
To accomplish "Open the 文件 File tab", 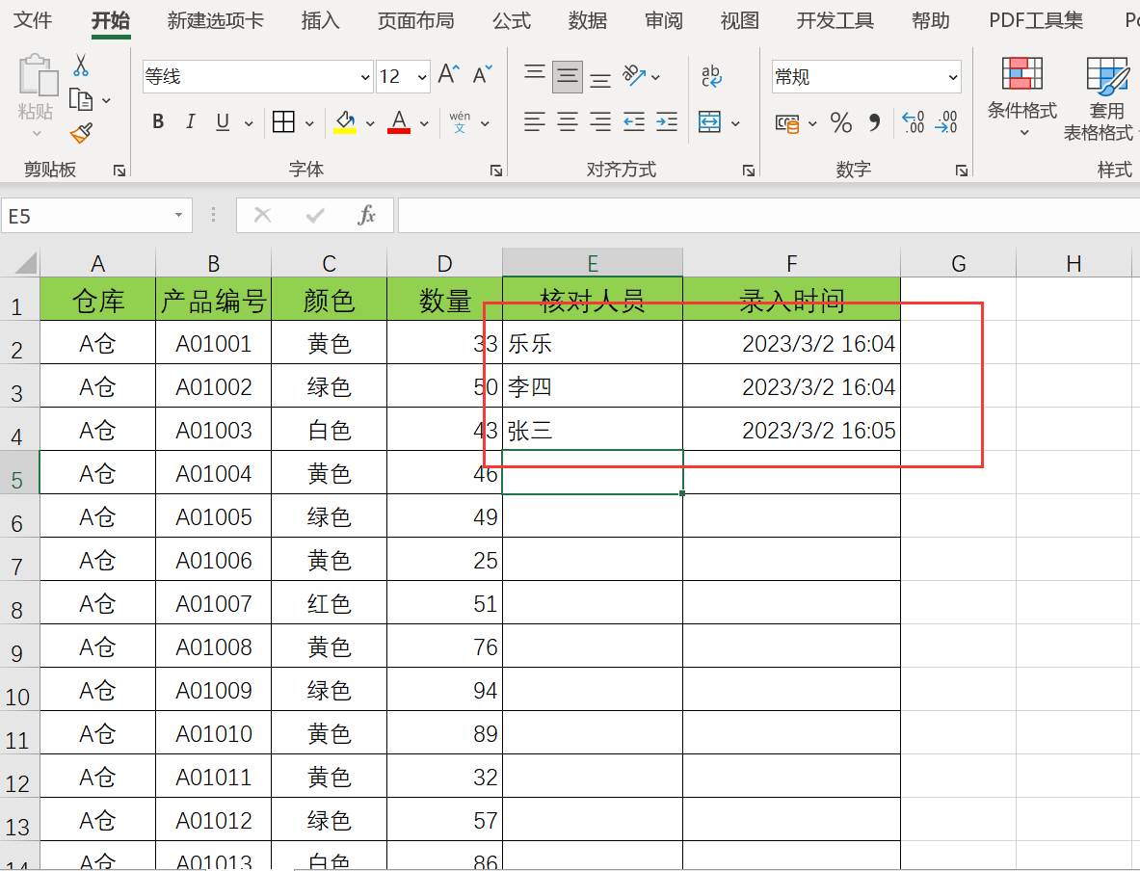I will pos(33,20).
